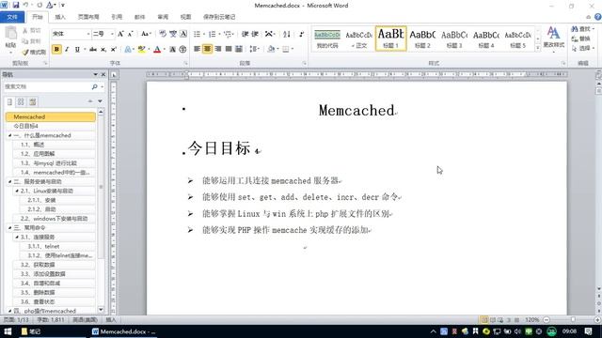
Task: Click the zoom slider handle
Action: tap(573, 319)
